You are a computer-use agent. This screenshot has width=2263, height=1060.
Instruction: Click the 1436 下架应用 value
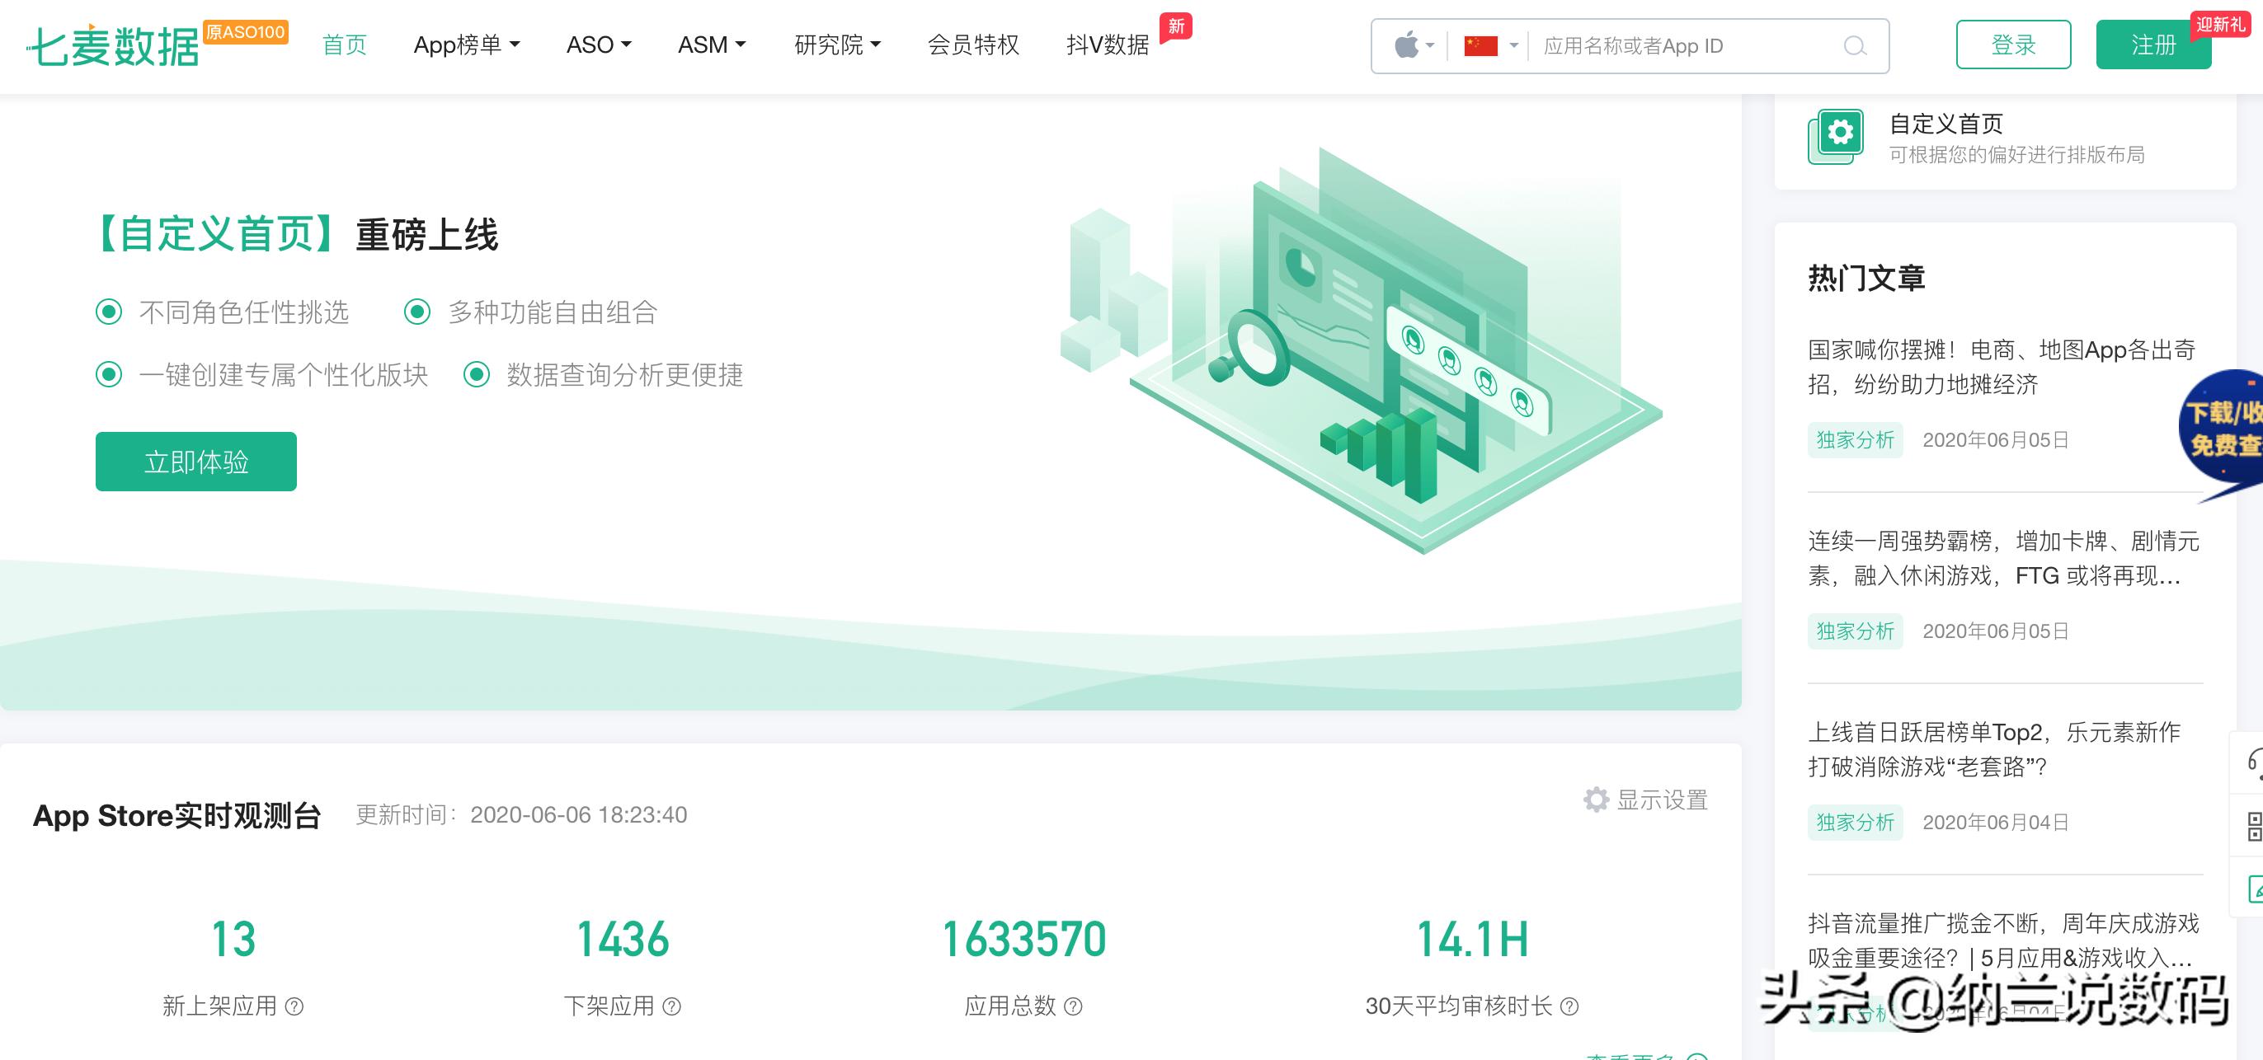(x=623, y=939)
